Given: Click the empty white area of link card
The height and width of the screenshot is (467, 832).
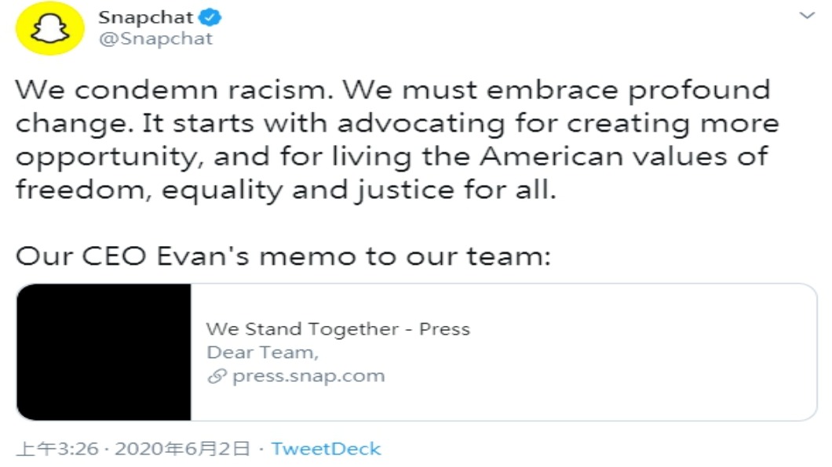Looking at the screenshot, I should [637, 352].
